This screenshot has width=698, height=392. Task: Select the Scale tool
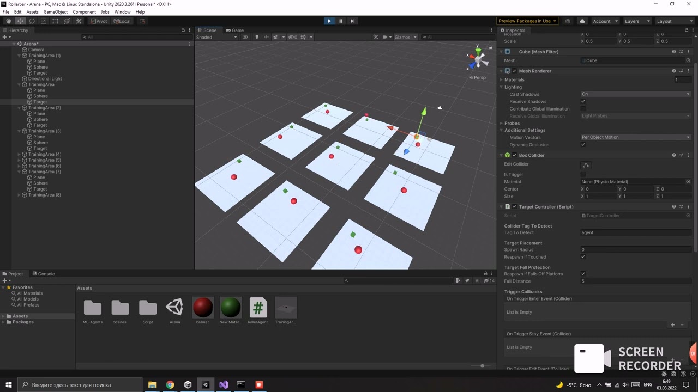click(44, 21)
